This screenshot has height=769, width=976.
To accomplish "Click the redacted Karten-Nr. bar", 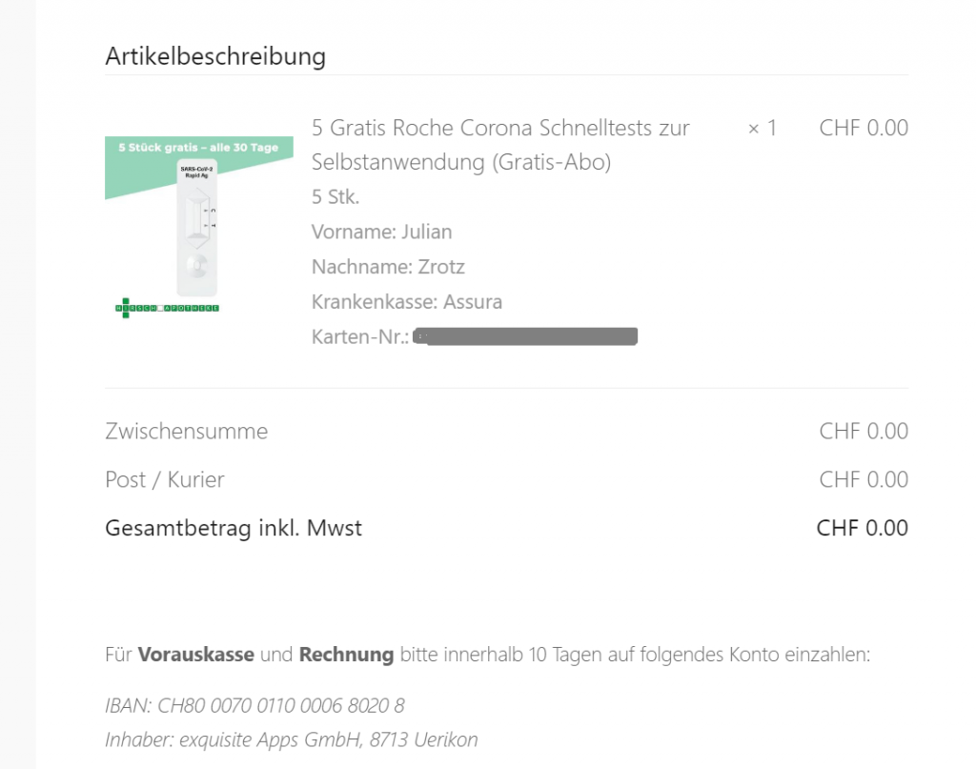I will tap(525, 336).
